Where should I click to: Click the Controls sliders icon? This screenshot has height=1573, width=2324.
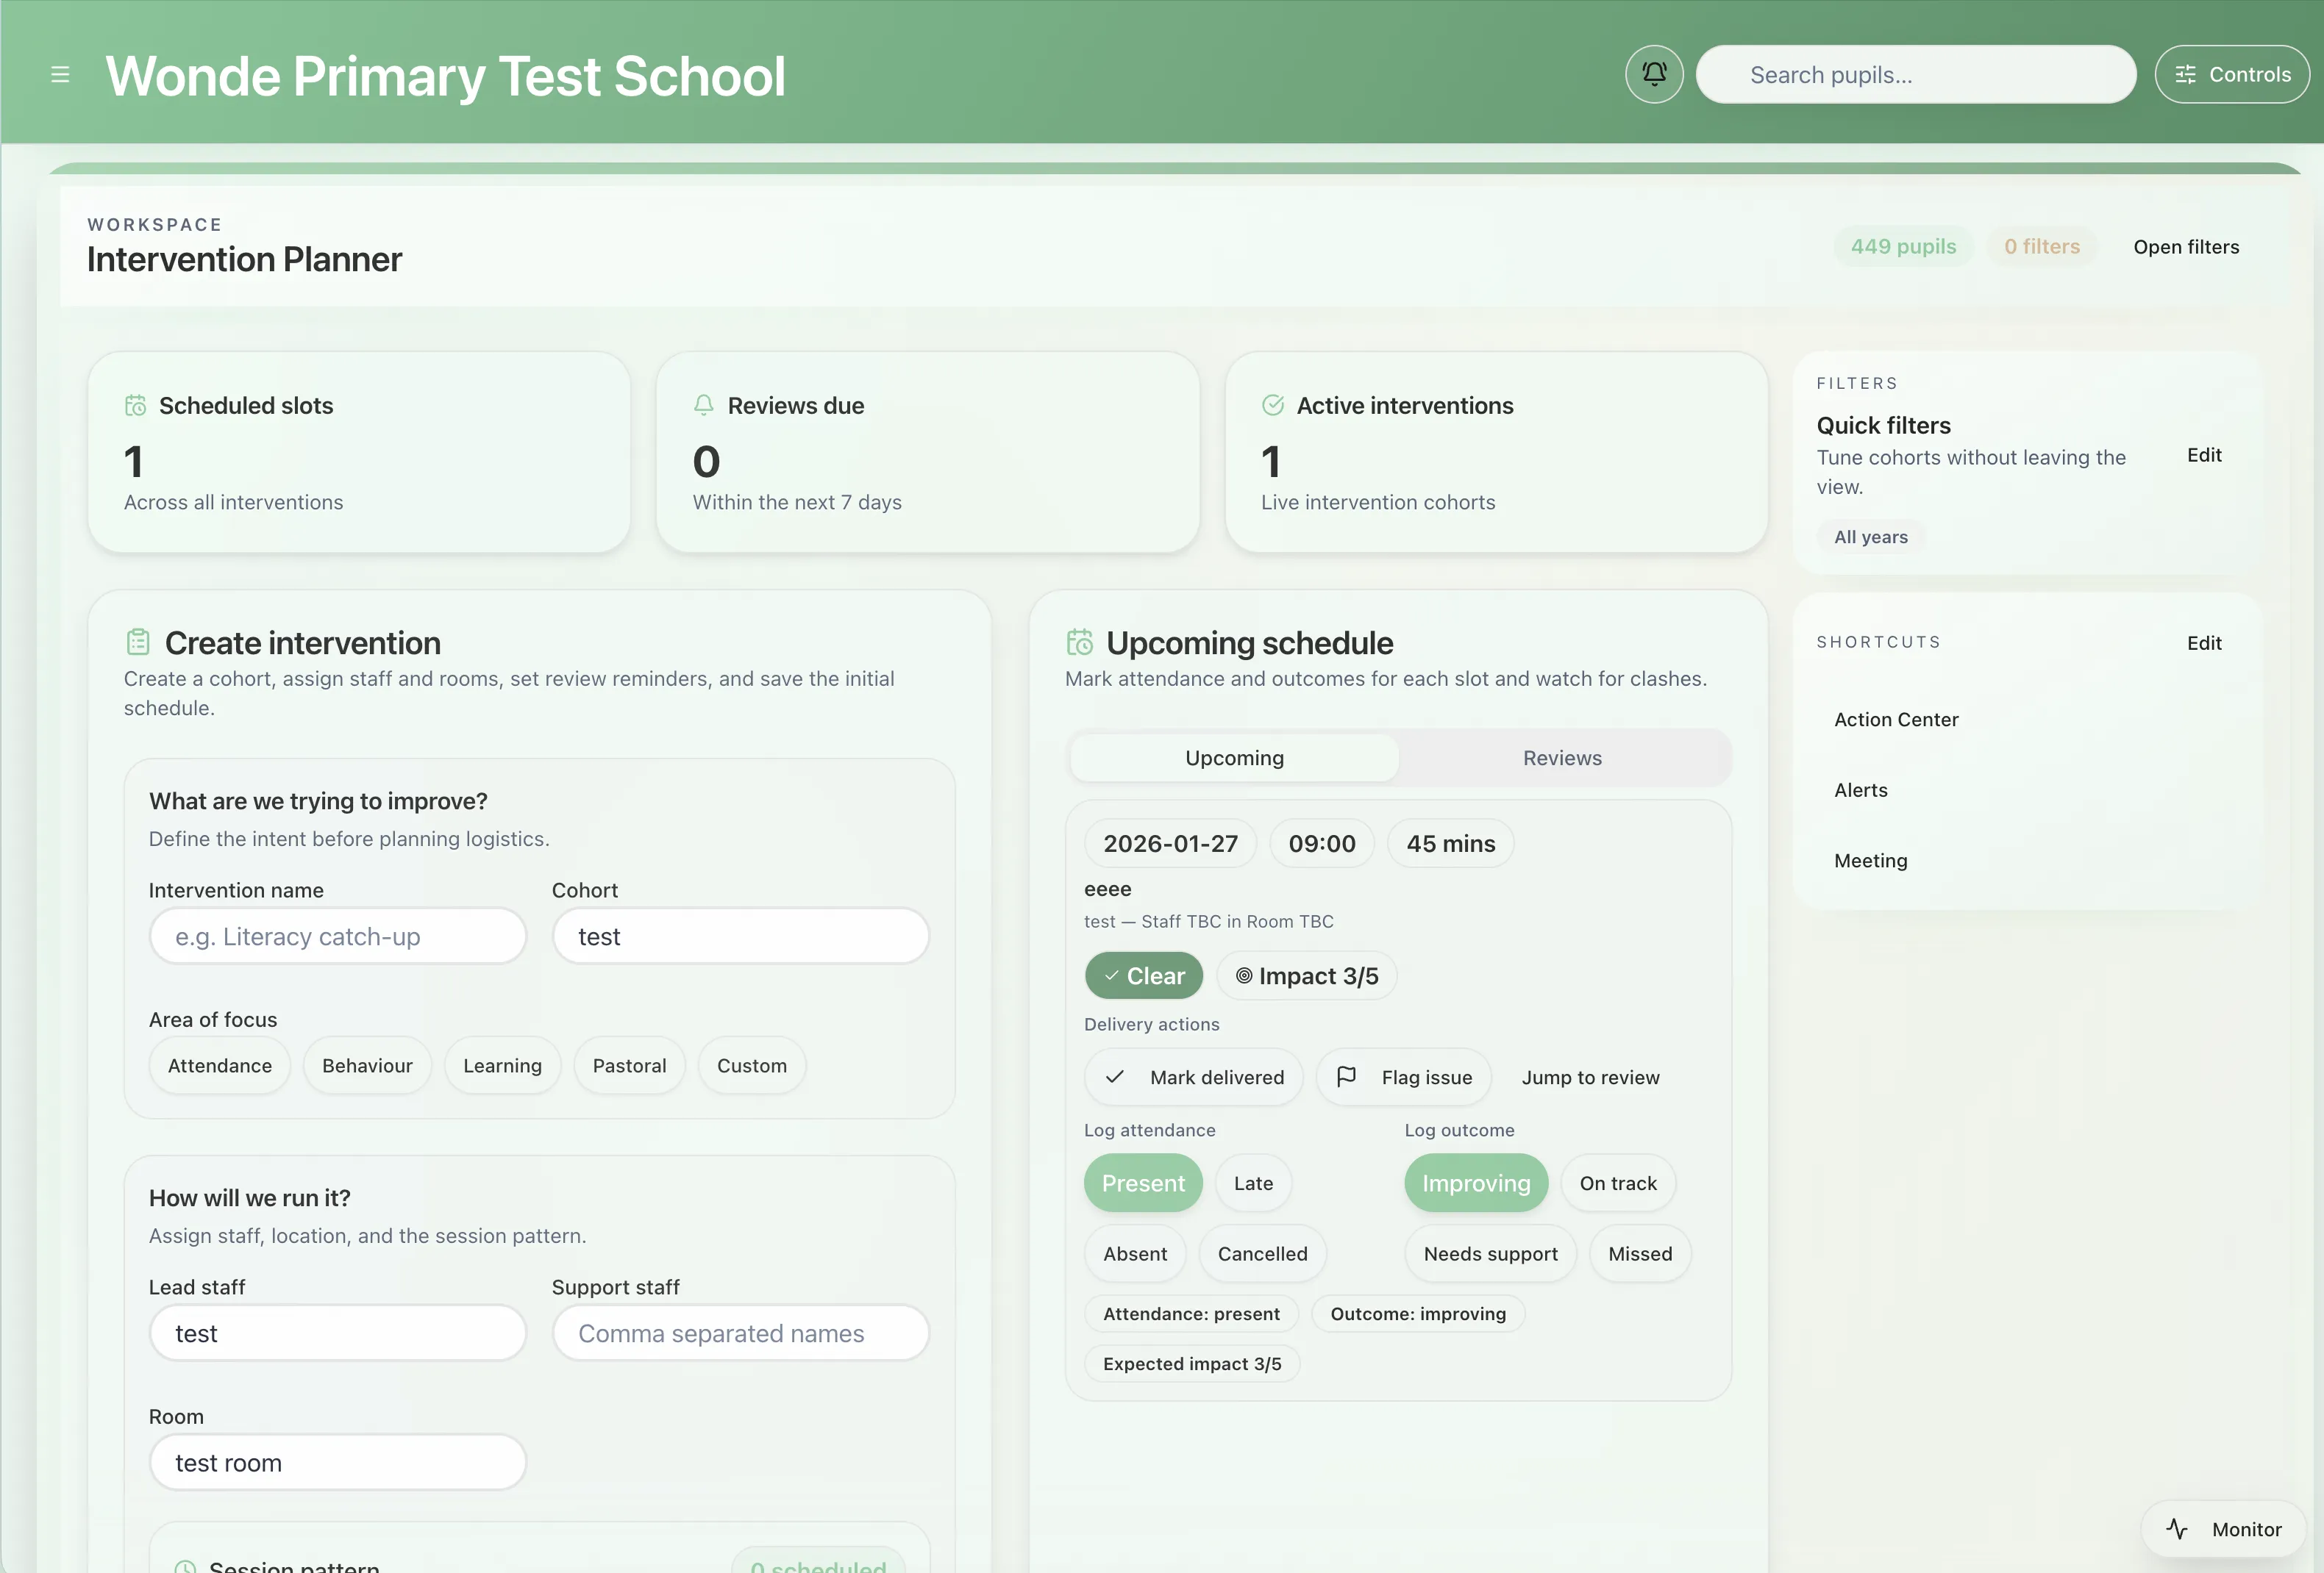(x=2185, y=75)
